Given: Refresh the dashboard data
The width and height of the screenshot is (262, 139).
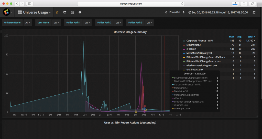Looking at the screenshot, I should (254, 12).
